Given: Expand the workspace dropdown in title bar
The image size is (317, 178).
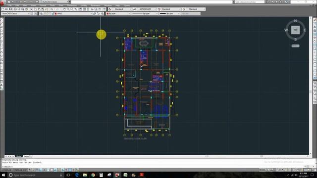Looking at the screenshot, I should [68, 2].
